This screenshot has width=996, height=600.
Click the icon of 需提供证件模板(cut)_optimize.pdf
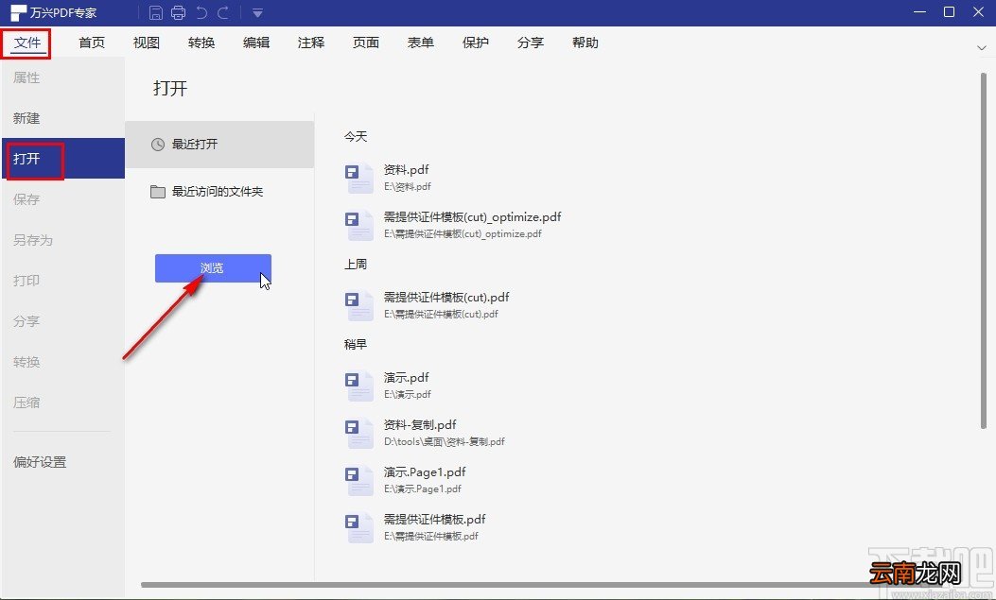coord(358,225)
